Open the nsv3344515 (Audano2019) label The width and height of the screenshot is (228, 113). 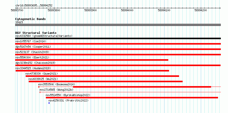pyautogui.click(x=33, y=68)
